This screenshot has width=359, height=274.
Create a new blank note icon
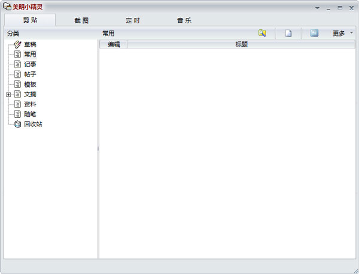[288, 34]
